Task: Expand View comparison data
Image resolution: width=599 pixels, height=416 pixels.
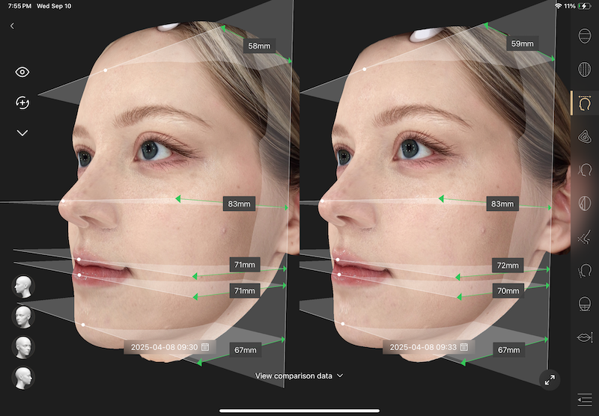Action: [x=299, y=376]
